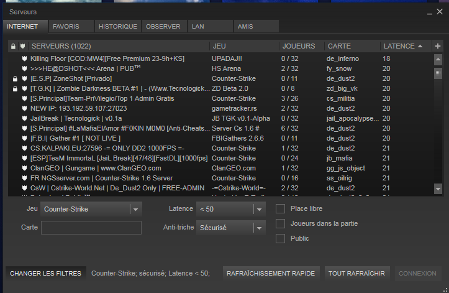
Task: Click the CONNEXION button
Action: 417,274
